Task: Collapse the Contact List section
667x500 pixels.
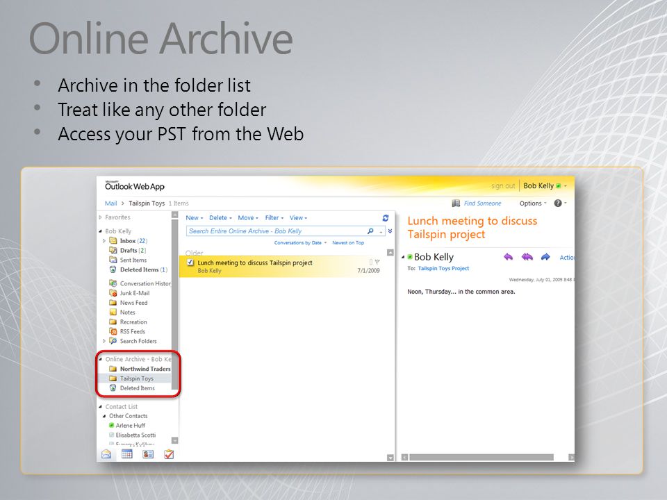Action: click(100, 407)
